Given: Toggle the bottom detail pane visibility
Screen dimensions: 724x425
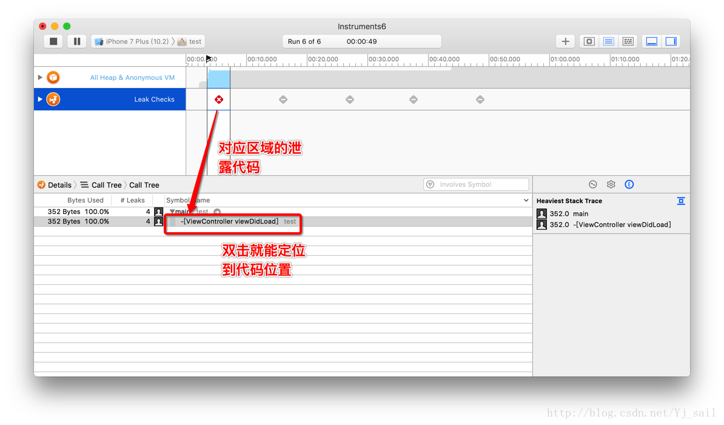Looking at the screenshot, I should (x=651, y=41).
